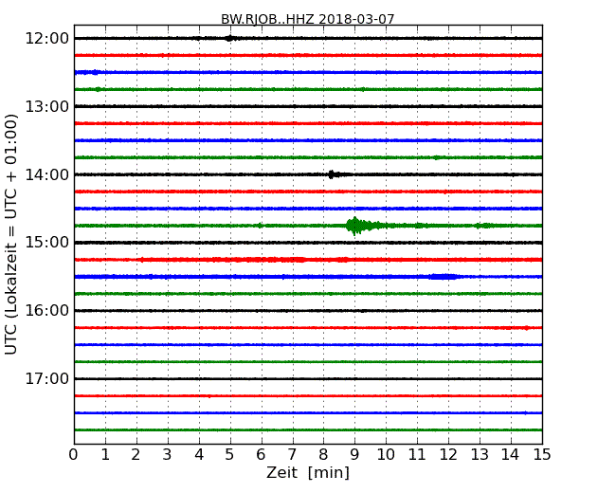Click the black burst at minute 5 on 12:00 trace
This screenshot has width=616, height=493.
click(230, 38)
